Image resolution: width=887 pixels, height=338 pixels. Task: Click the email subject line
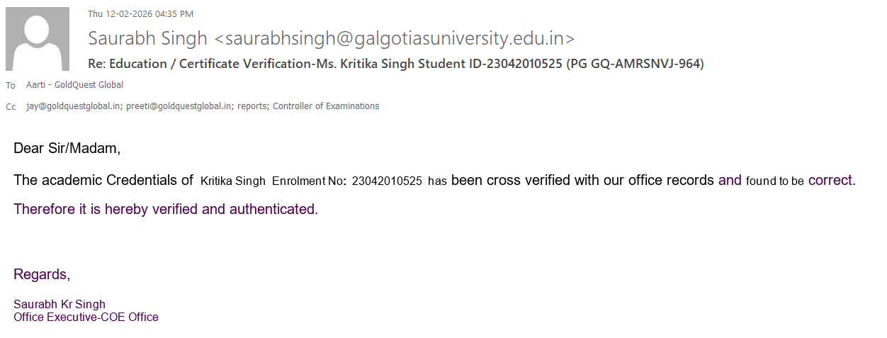pos(395,64)
